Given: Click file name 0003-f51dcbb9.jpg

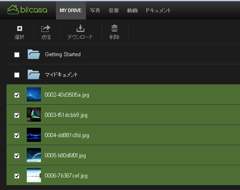Looking at the screenshot, I should [x=66, y=115].
